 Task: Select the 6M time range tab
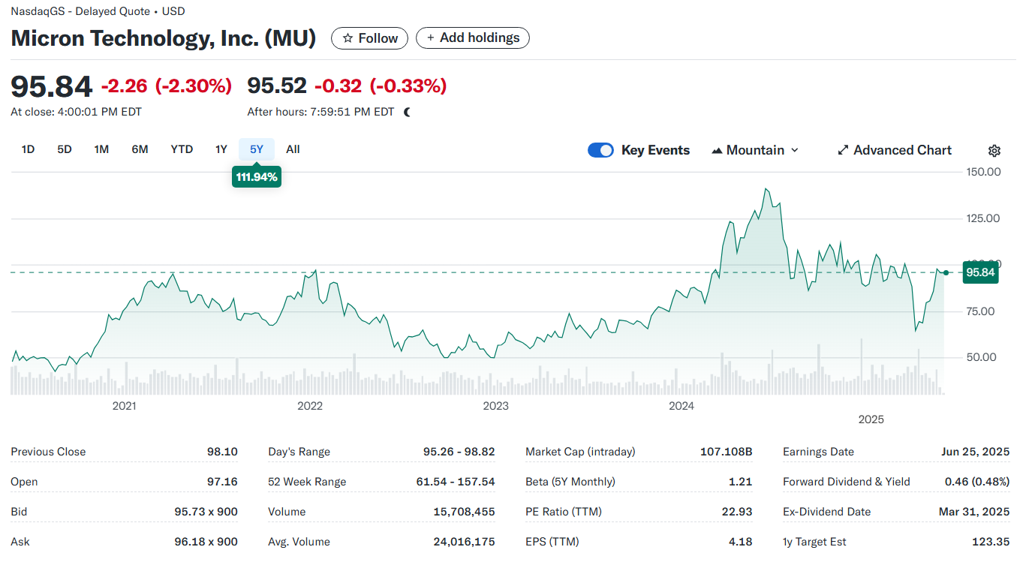[x=140, y=149]
